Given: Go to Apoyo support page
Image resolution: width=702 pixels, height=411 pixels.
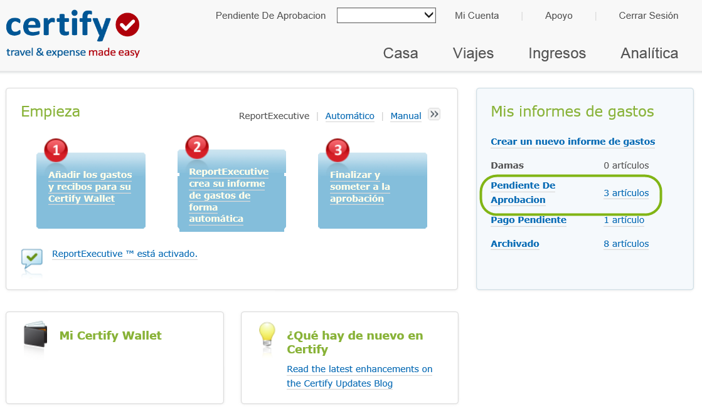Looking at the screenshot, I should pos(558,16).
